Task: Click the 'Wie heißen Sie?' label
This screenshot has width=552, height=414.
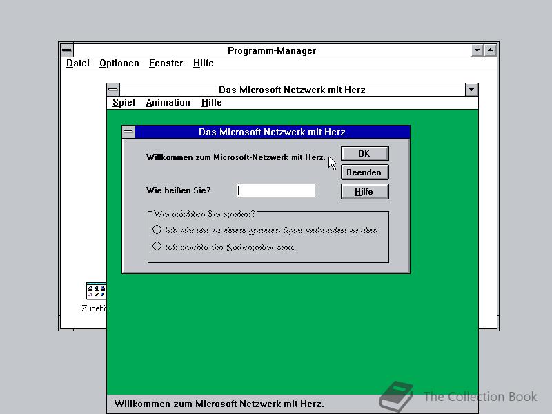Action: click(x=179, y=190)
